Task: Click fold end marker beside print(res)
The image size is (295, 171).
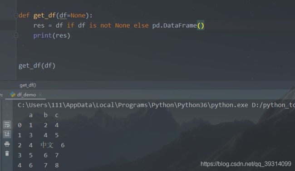Action: (16, 35)
